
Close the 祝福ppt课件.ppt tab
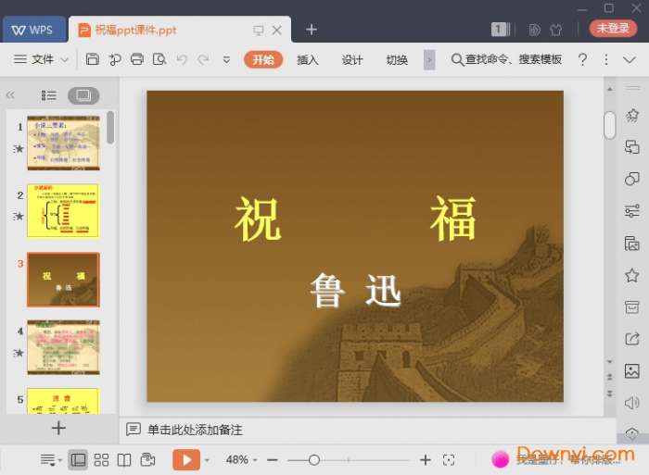click(x=277, y=30)
